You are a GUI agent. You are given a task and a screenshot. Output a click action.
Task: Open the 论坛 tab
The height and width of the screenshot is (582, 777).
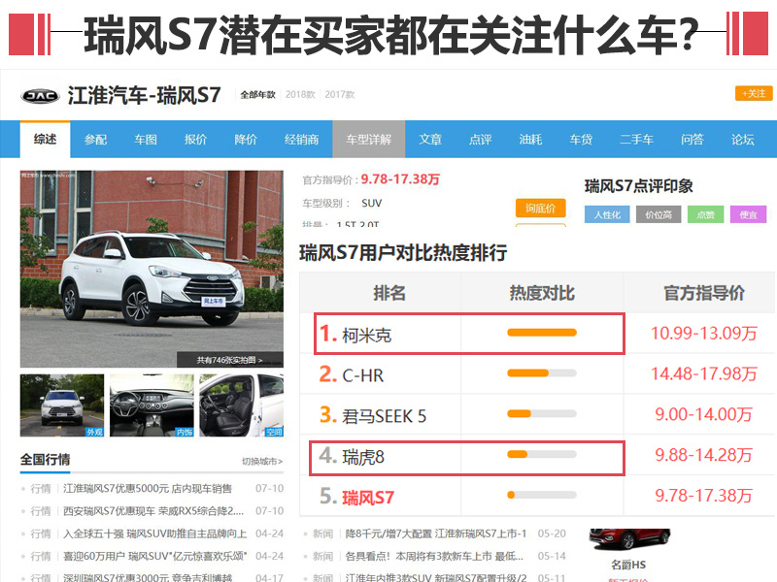click(x=742, y=140)
